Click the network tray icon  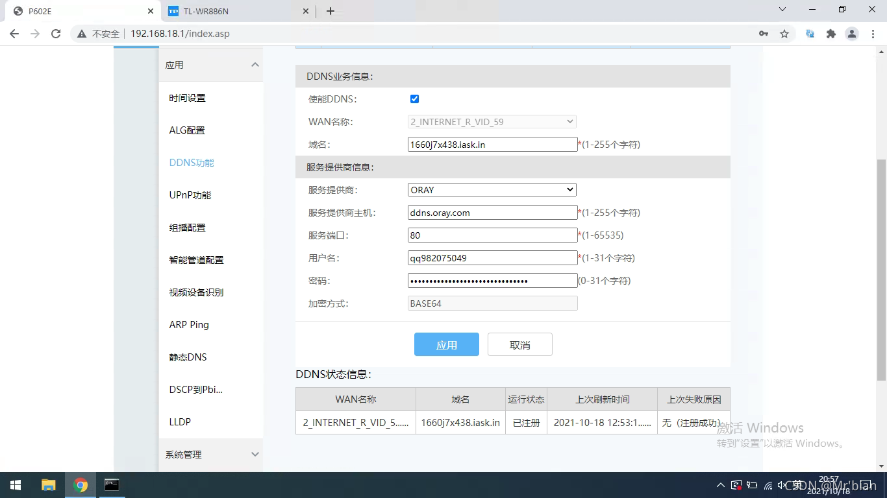pyautogui.click(x=768, y=485)
